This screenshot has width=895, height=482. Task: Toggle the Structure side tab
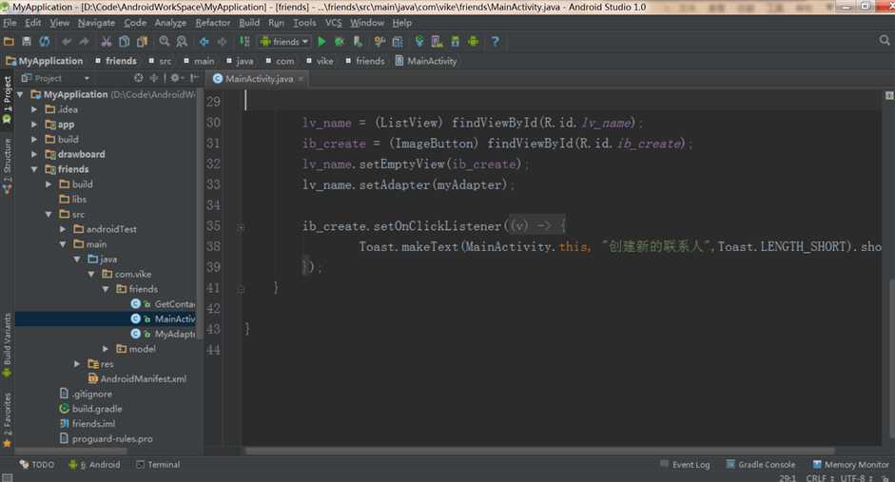(x=7, y=165)
